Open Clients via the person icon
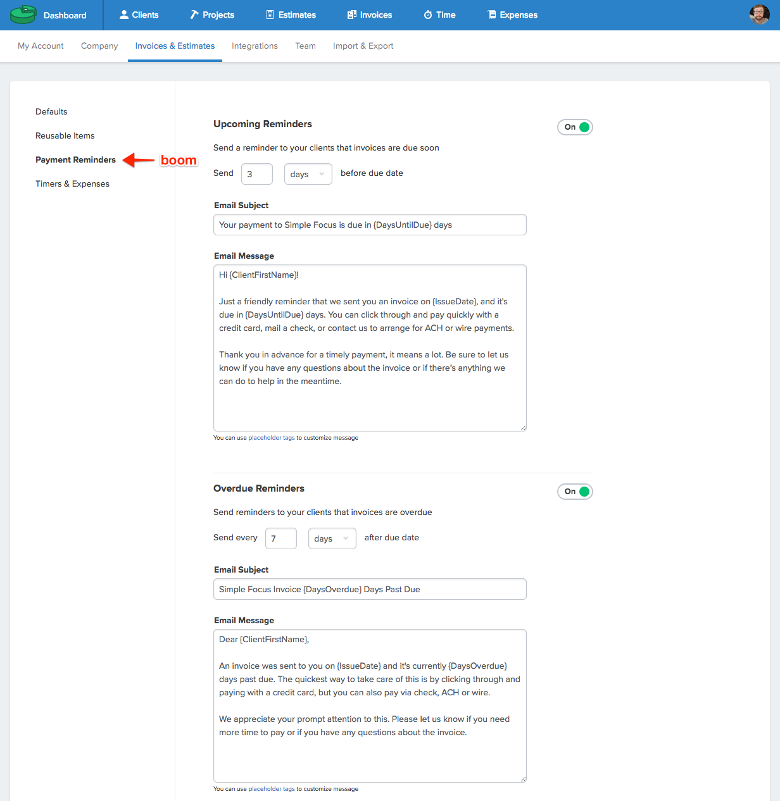 point(124,15)
